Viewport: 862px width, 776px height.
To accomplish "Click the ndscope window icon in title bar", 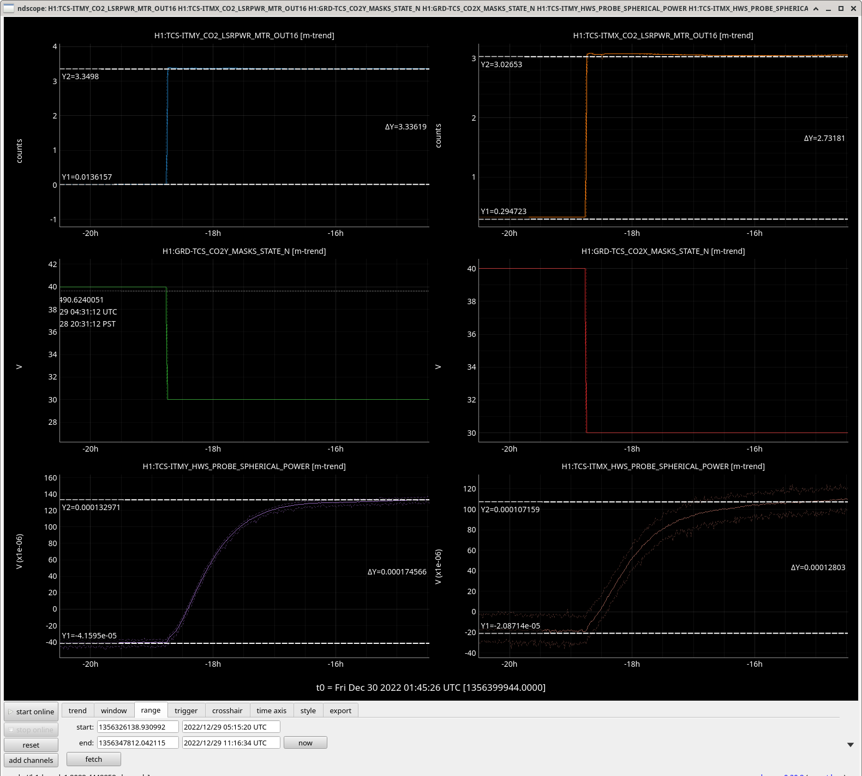I will 9,8.
